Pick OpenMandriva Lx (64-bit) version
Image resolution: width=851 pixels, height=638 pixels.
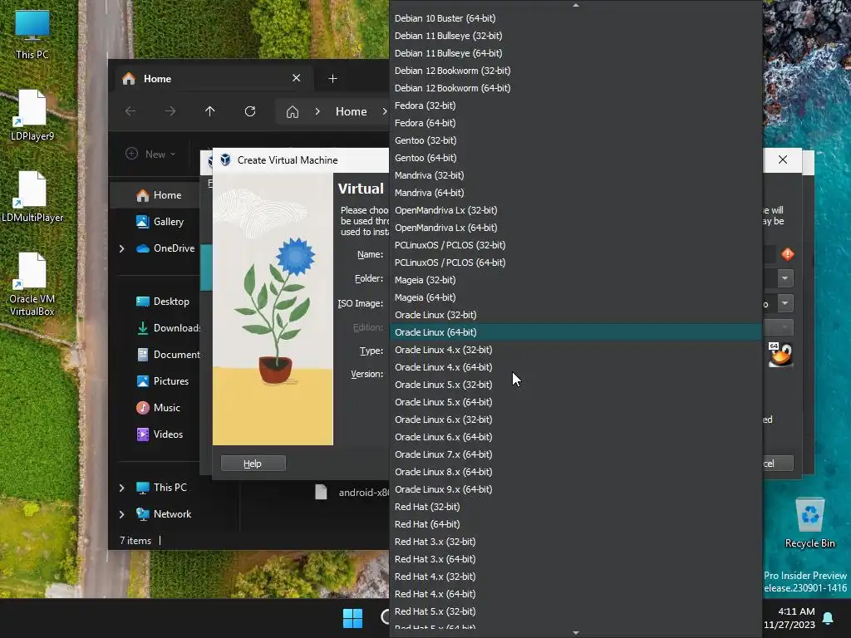pos(575,228)
